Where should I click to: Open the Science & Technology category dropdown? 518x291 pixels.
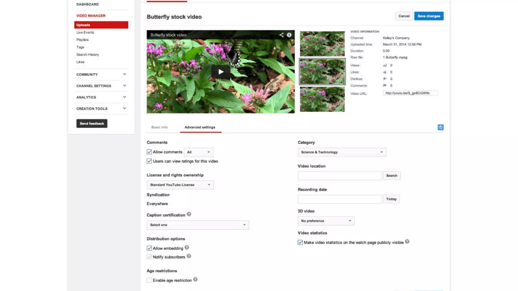342,152
